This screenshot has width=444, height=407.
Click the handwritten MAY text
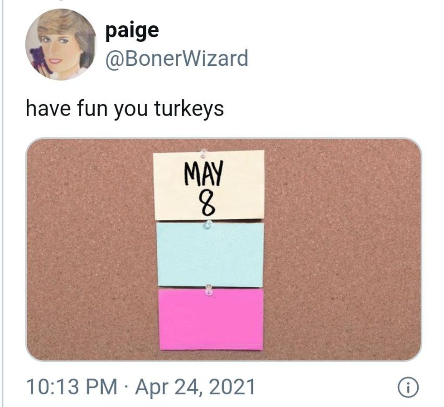(x=203, y=173)
